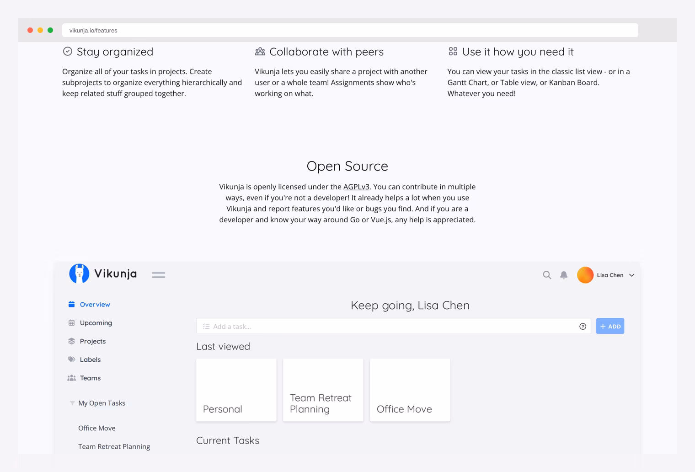Click the Collaborate with peers heading text
The height and width of the screenshot is (472, 695).
326,52
